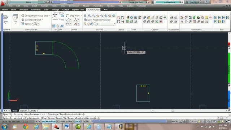Click the first layer tool icon in LAYERS row

pyautogui.click(x=85, y=16)
